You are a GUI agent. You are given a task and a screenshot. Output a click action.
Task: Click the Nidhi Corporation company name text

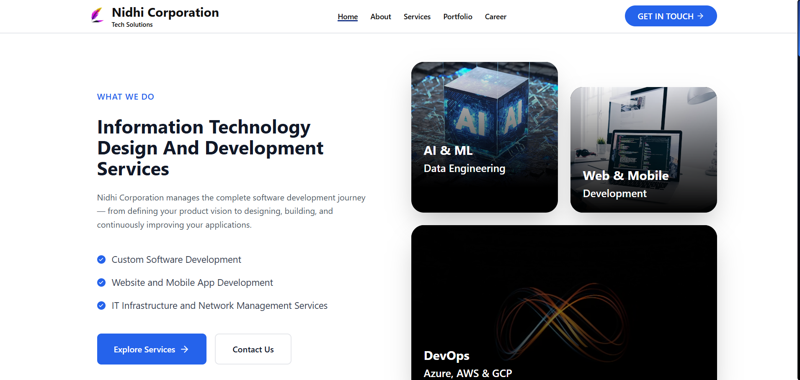coord(165,13)
